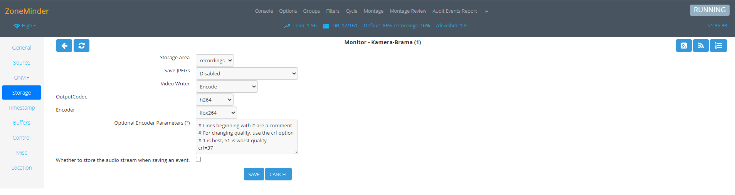Viewport: 735px width, 195px height.
Task: Click the Load chart icon
Action: pyautogui.click(x=287, y=26)
